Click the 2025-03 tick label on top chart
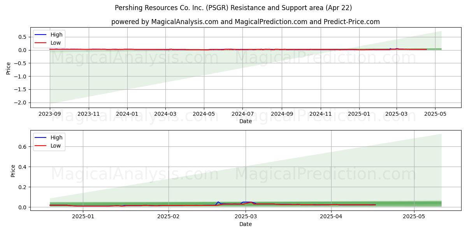 click(x=397, y=114)
